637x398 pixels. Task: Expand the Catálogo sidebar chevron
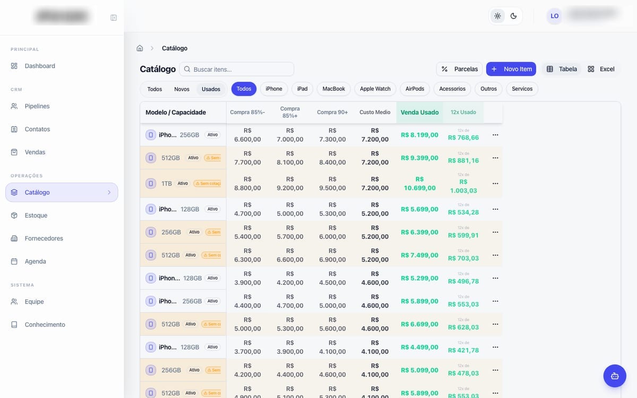(x=109, y=193)
